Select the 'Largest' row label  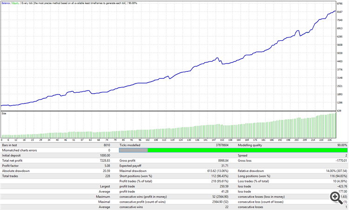point(105,186)
